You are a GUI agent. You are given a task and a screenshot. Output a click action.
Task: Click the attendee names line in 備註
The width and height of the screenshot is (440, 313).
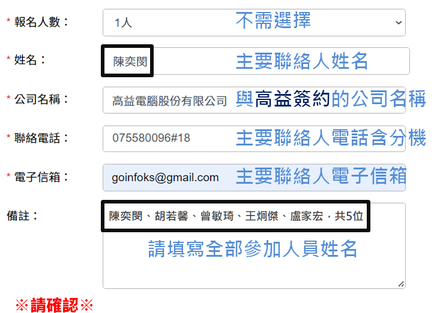(x=236, y=216)
